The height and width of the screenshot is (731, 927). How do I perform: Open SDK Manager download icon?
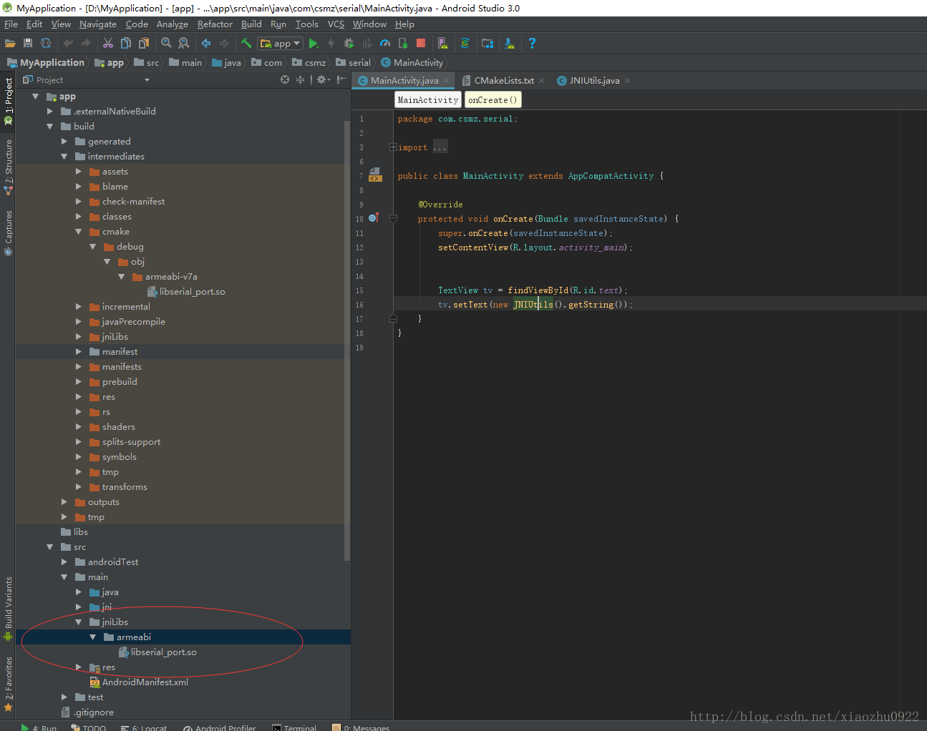510,44
